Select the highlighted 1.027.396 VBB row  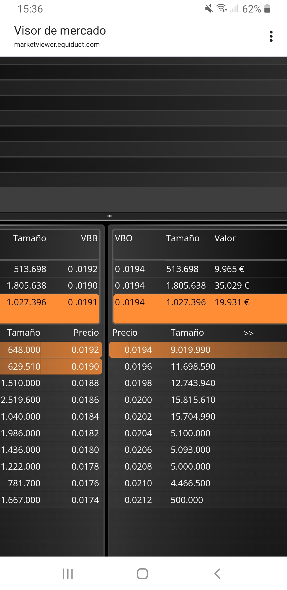click(50, 309)
